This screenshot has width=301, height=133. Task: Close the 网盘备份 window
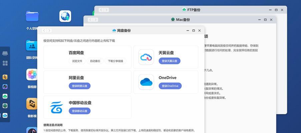199,31
